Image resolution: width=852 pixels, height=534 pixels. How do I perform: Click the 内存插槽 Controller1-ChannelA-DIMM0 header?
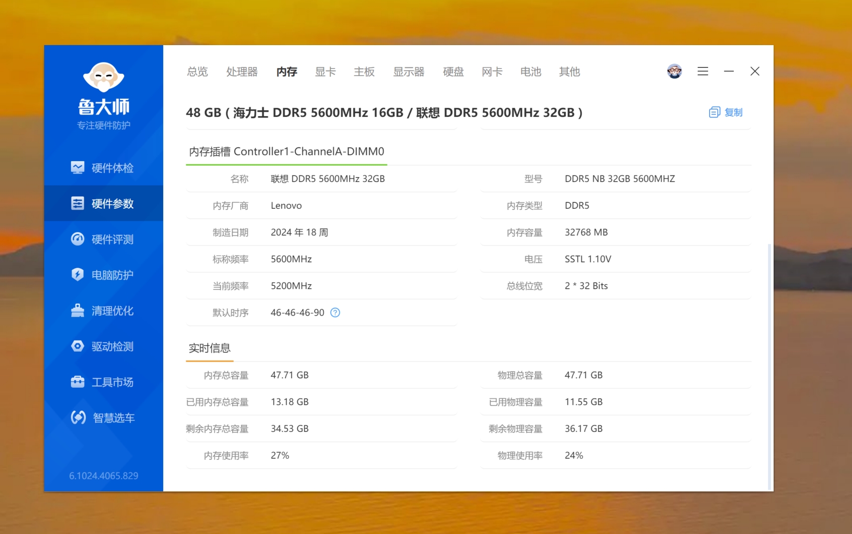coord(286,152)
